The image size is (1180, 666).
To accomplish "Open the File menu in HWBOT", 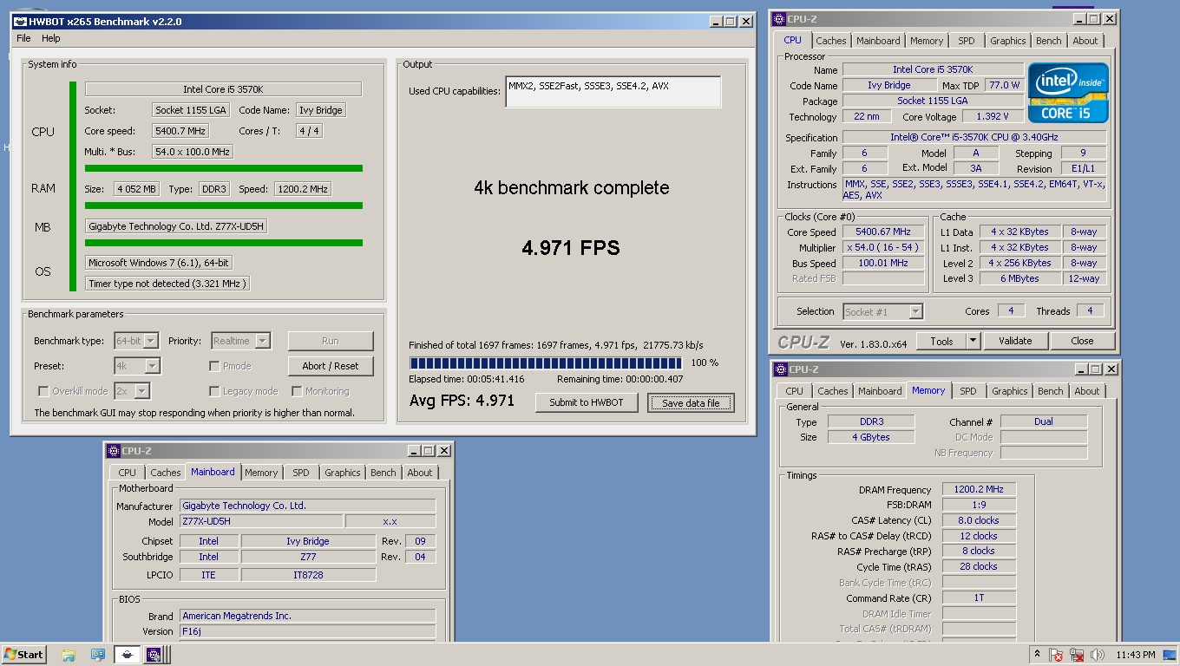I will tap(23, 38).
